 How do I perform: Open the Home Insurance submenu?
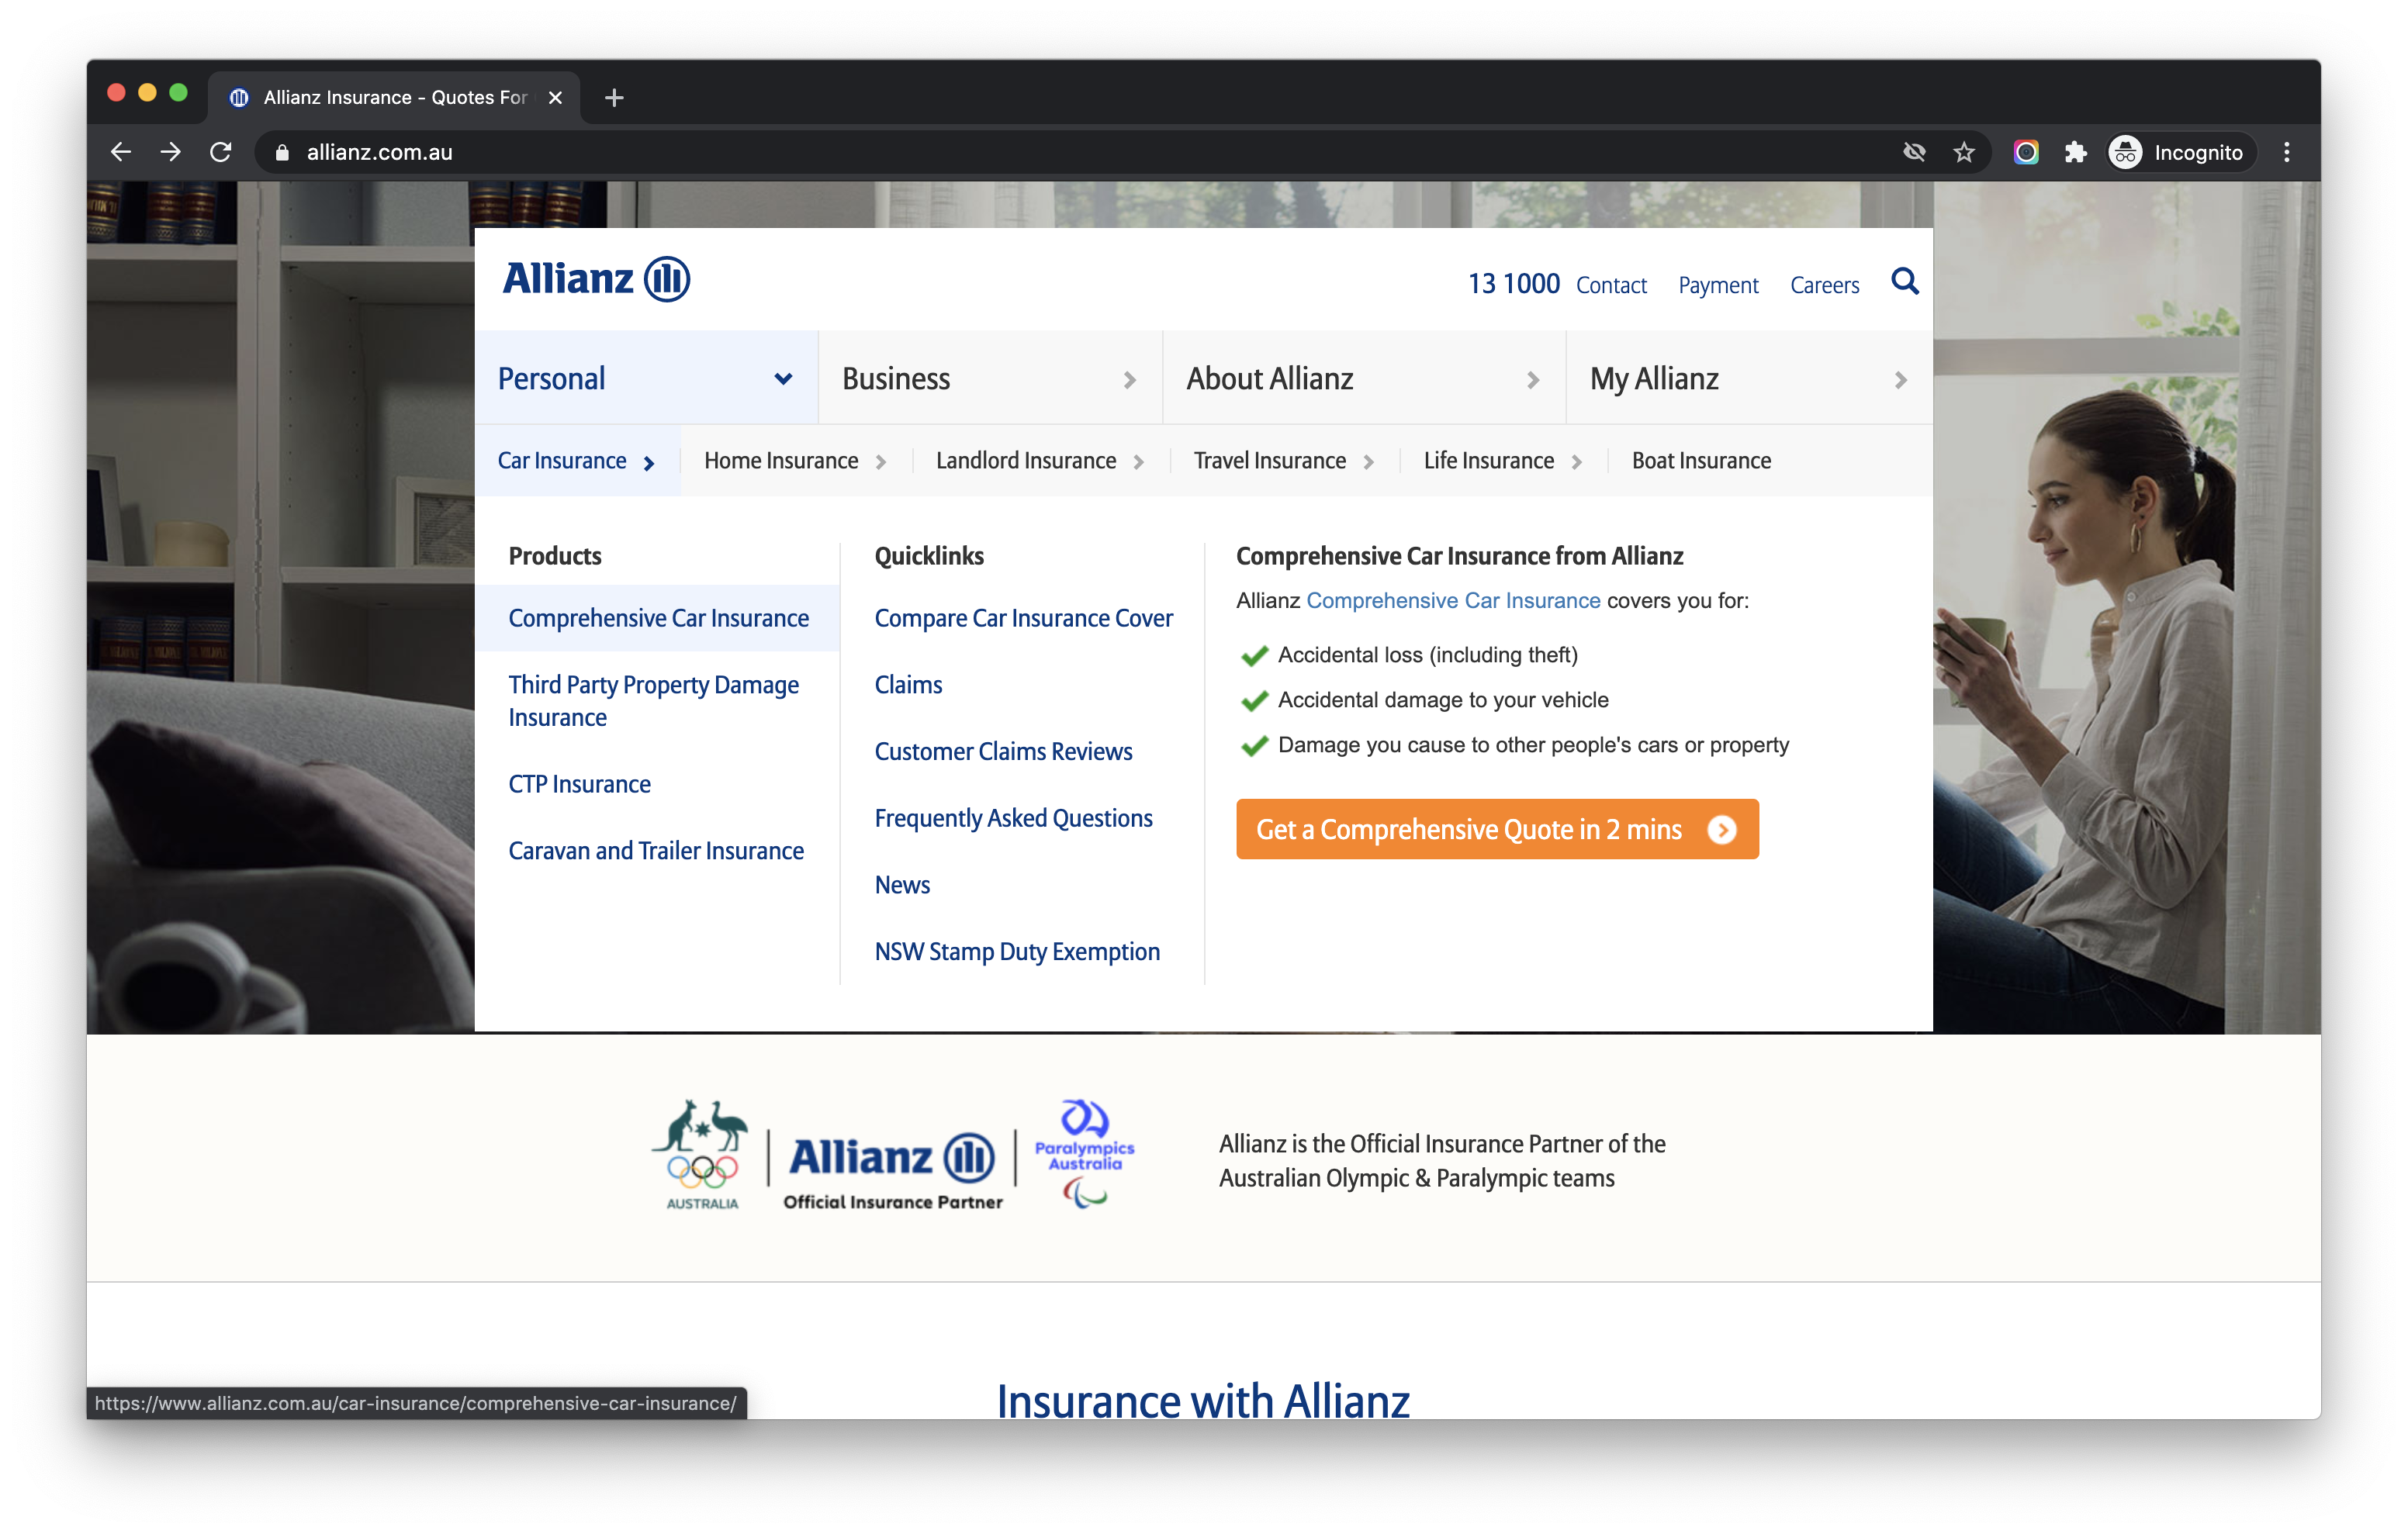click(795, 461)
